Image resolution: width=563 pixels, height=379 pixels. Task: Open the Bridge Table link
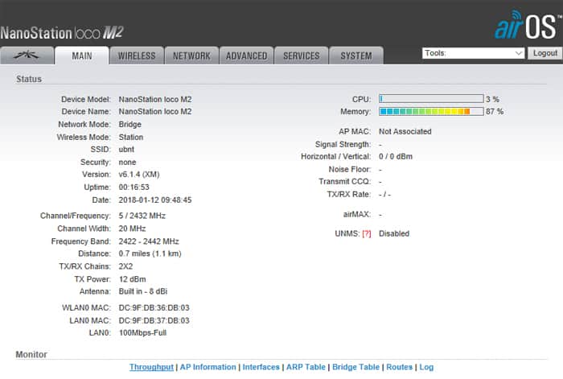click(x=355, y=367)
